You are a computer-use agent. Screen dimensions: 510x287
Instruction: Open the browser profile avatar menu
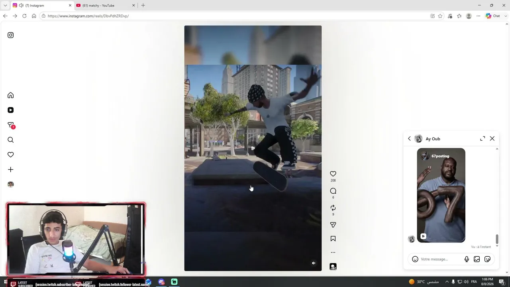(x=469, y=16)
